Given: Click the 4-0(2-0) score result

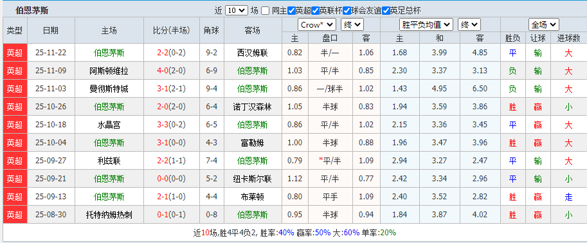Looking at the screenshot, I should coord(172,71).
